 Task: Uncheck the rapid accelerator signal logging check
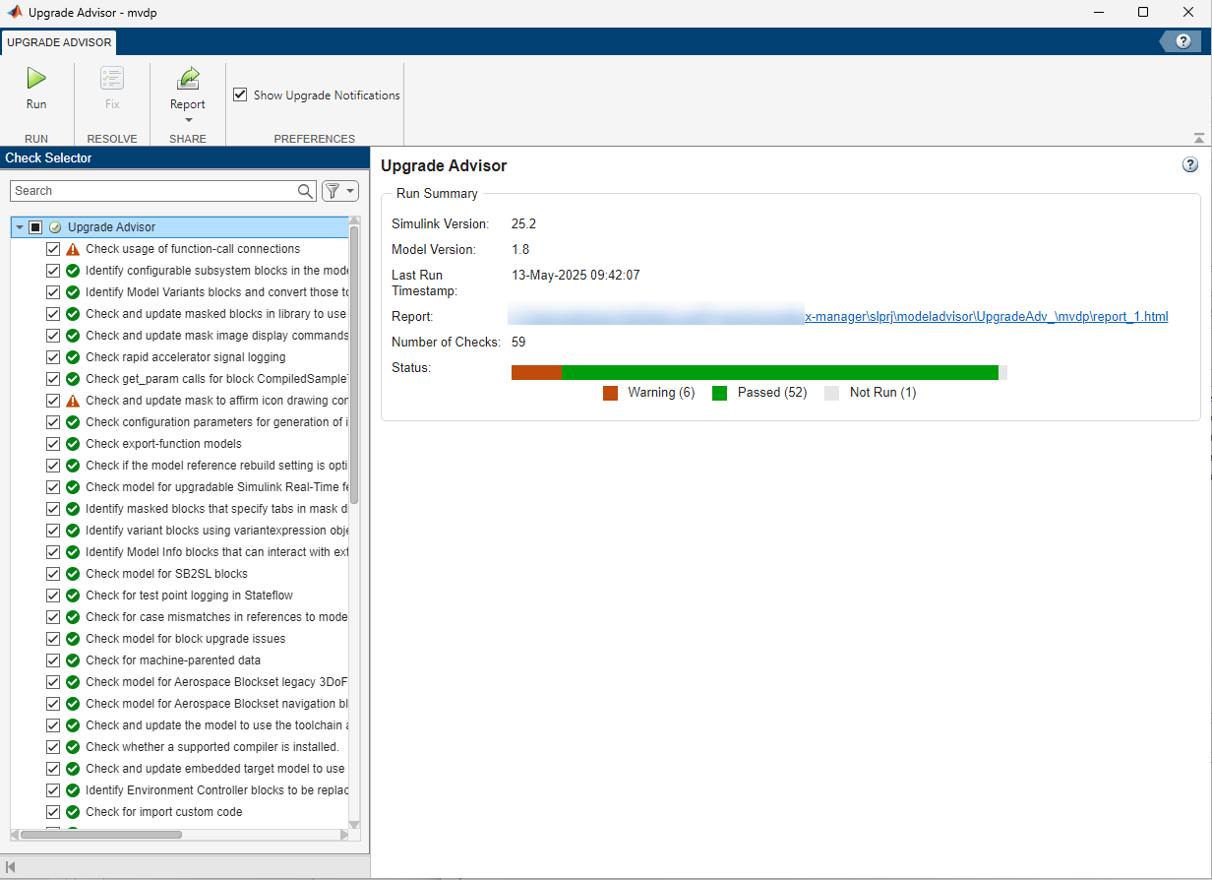click(x=53, y=356)
